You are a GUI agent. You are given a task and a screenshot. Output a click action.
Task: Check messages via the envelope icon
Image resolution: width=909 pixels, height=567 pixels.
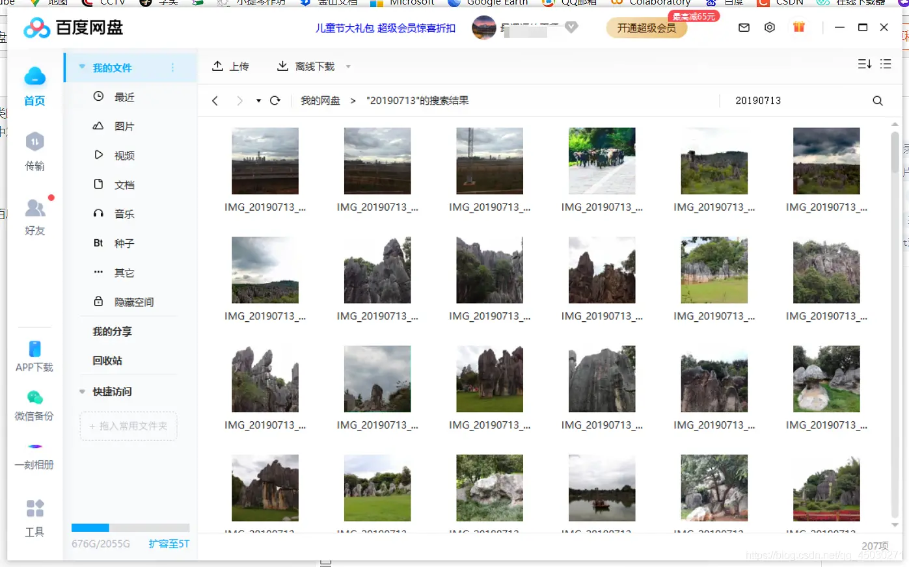(744, 27)
